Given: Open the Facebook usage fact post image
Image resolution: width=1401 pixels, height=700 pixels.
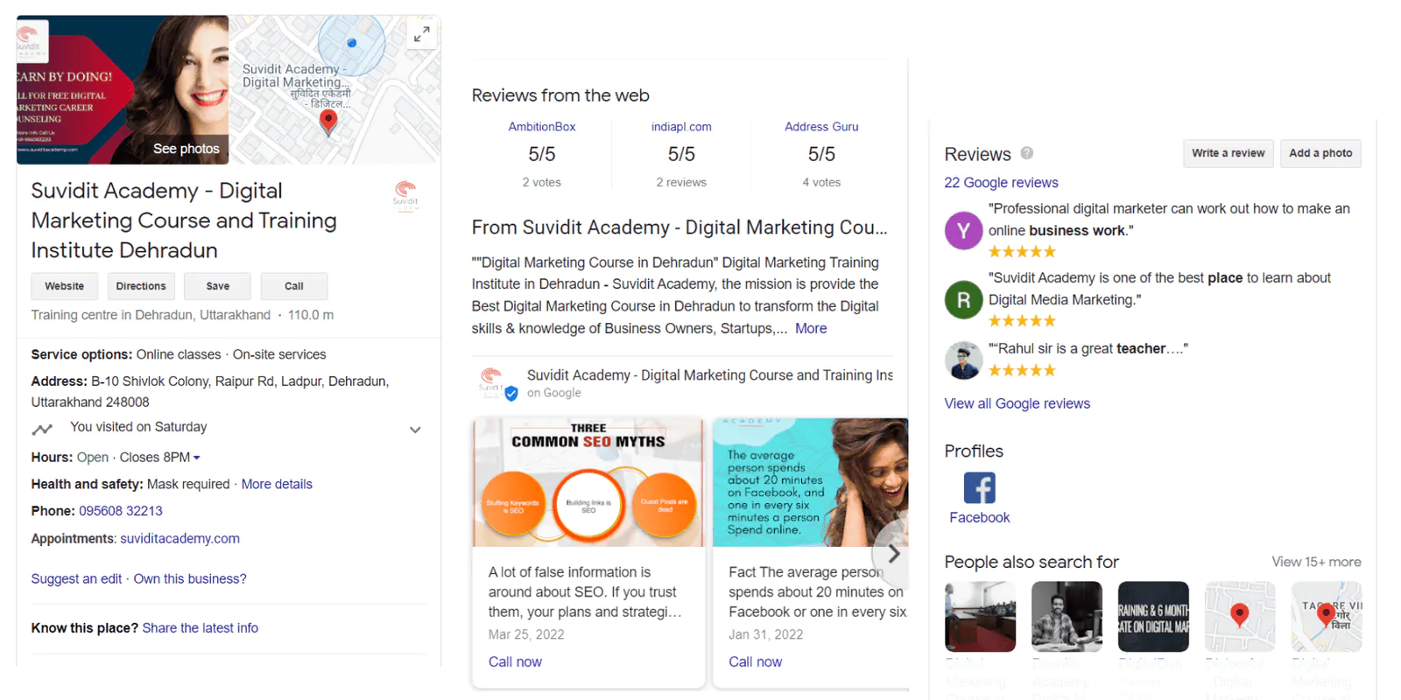Looking at the screenshot, I should (810, 482).
